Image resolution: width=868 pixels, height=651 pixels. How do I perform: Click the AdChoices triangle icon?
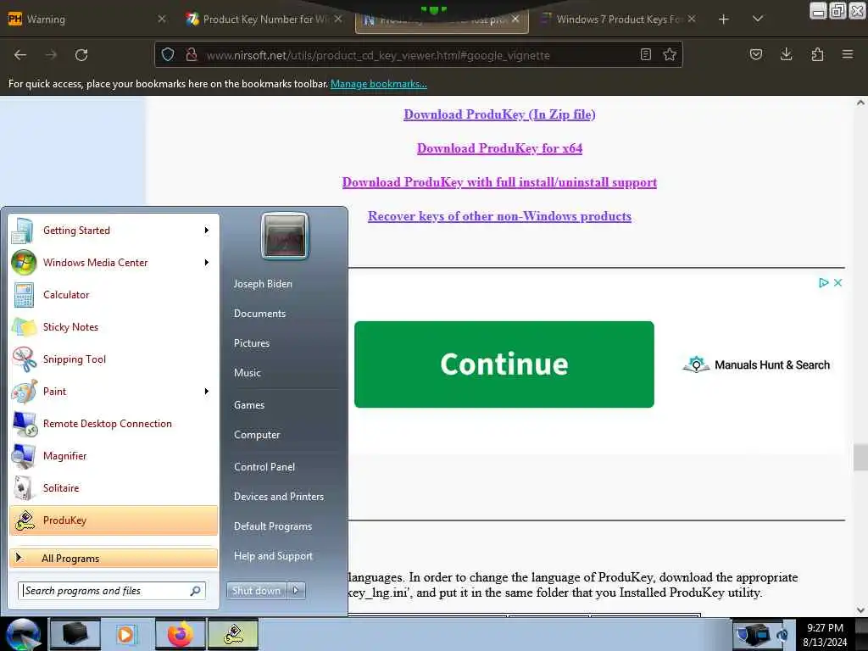(823, 282)
